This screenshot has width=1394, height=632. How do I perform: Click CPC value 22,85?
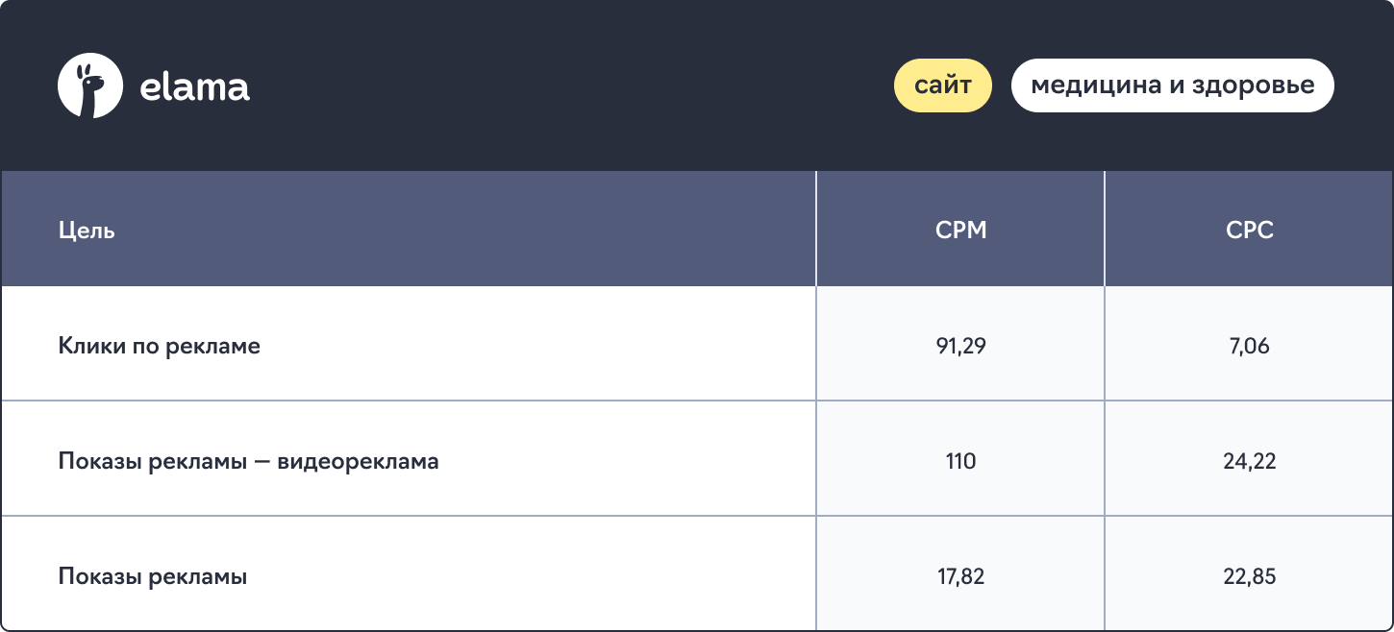(1250, 576)
